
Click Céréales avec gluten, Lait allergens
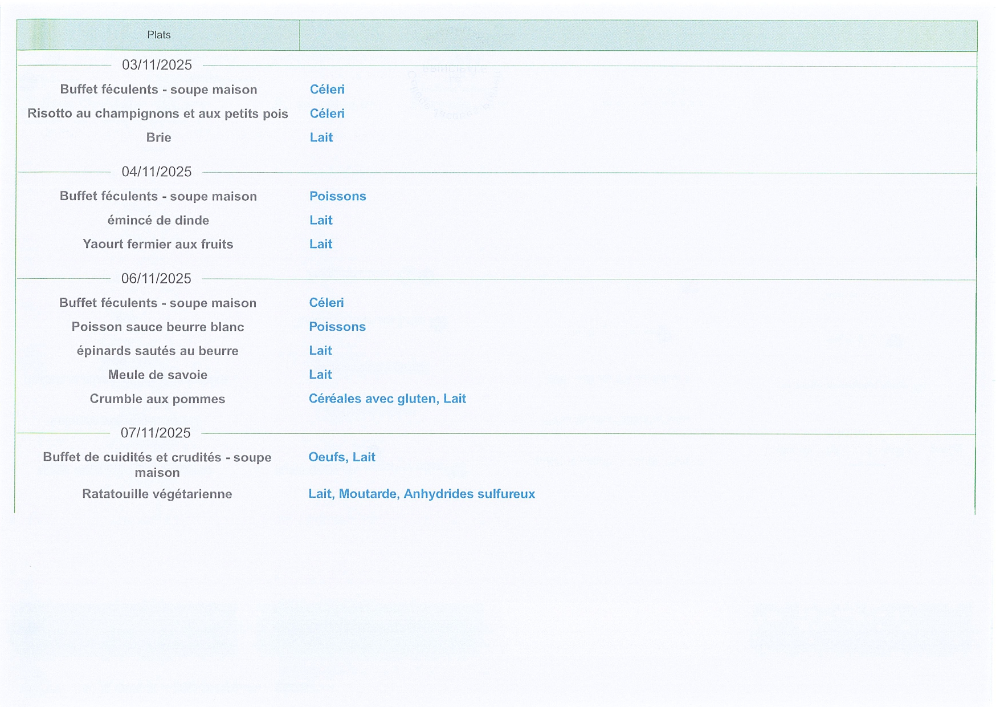click(387, 399)
